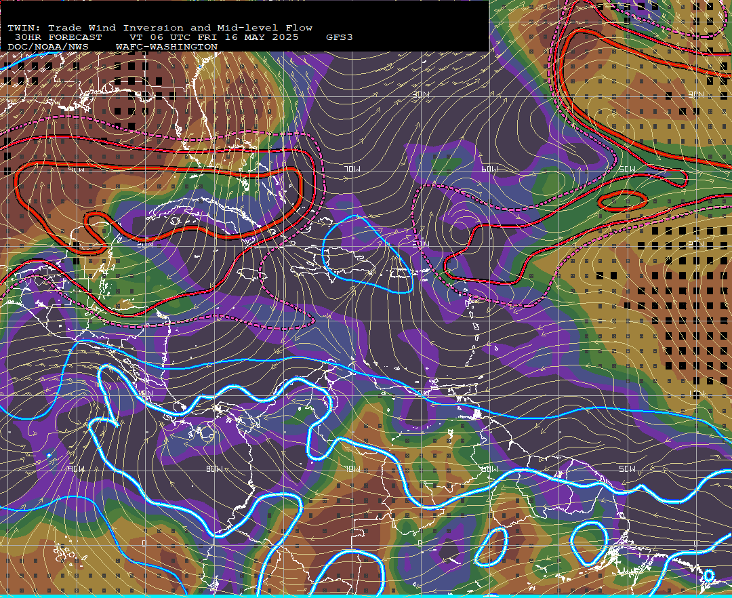
Task: Click the "WAFC-WASHINGTON" header text
Action: [x=167, y=47]
